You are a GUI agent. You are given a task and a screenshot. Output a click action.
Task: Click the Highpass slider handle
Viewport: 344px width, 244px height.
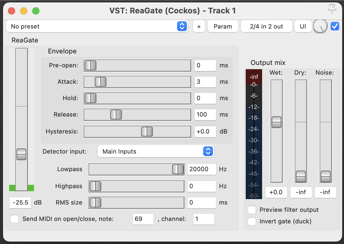pyautogui.click(x=96, y=186)
